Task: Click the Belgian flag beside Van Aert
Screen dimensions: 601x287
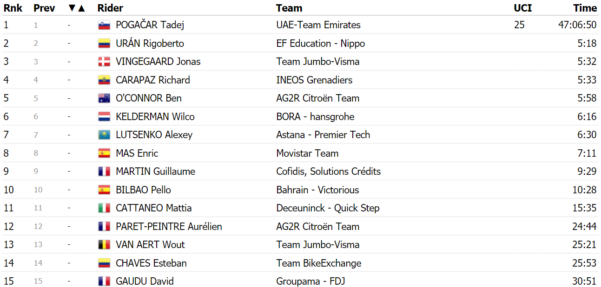Action: (104, 245)
